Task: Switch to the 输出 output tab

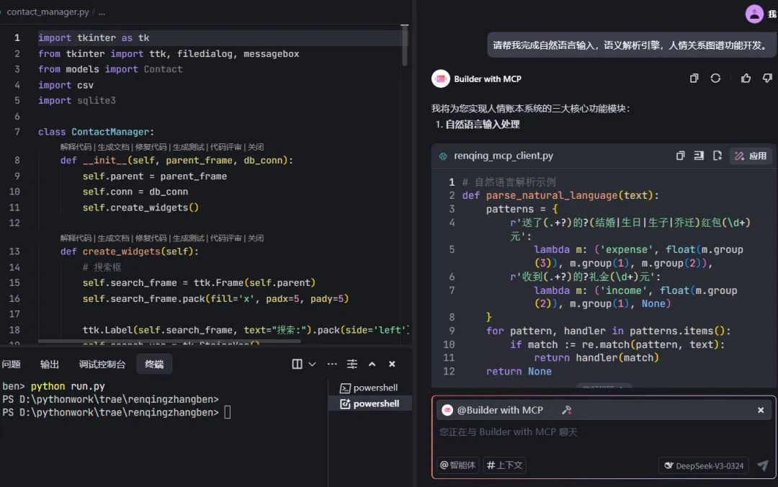Action: click(50, 365)
